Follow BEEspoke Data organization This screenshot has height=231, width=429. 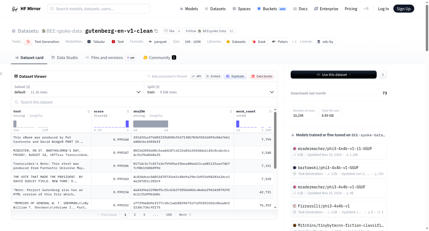206,31
